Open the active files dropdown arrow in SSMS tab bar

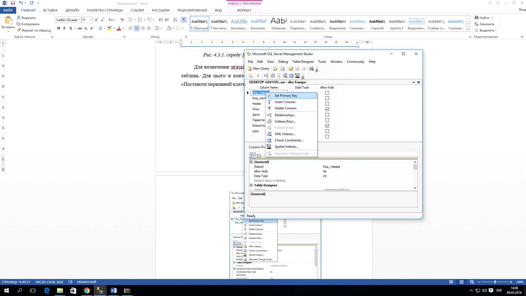click(x=414, y=82)
